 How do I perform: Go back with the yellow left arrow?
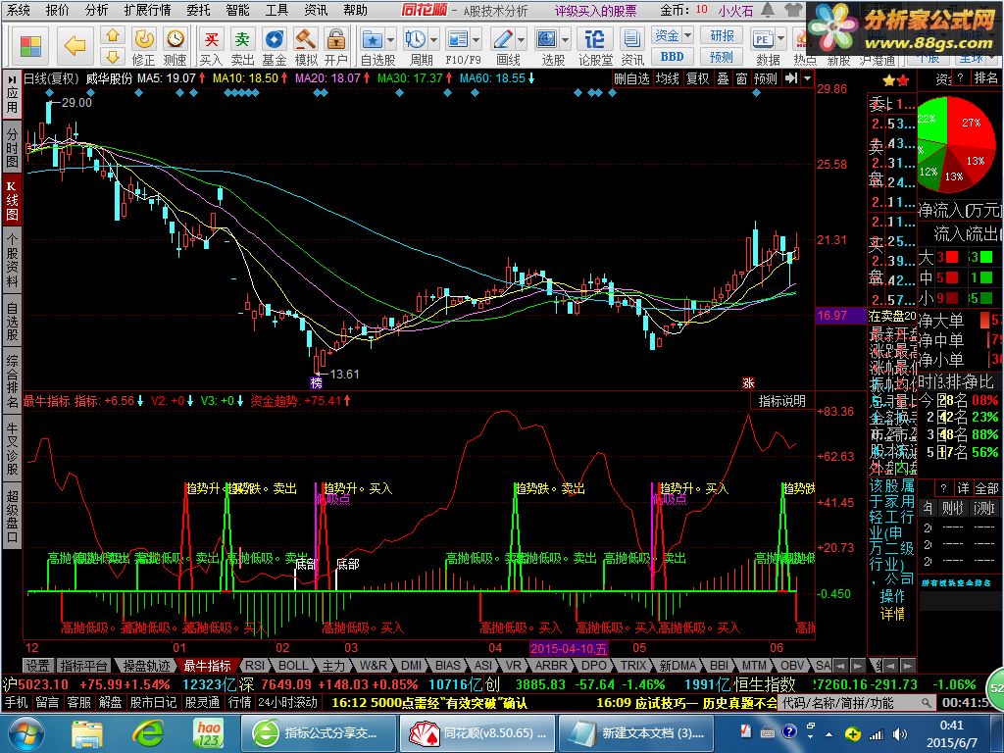click(x=75, y=47)
